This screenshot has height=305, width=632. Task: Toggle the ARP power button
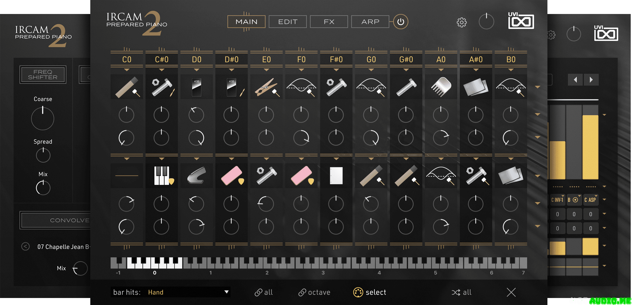401,22
